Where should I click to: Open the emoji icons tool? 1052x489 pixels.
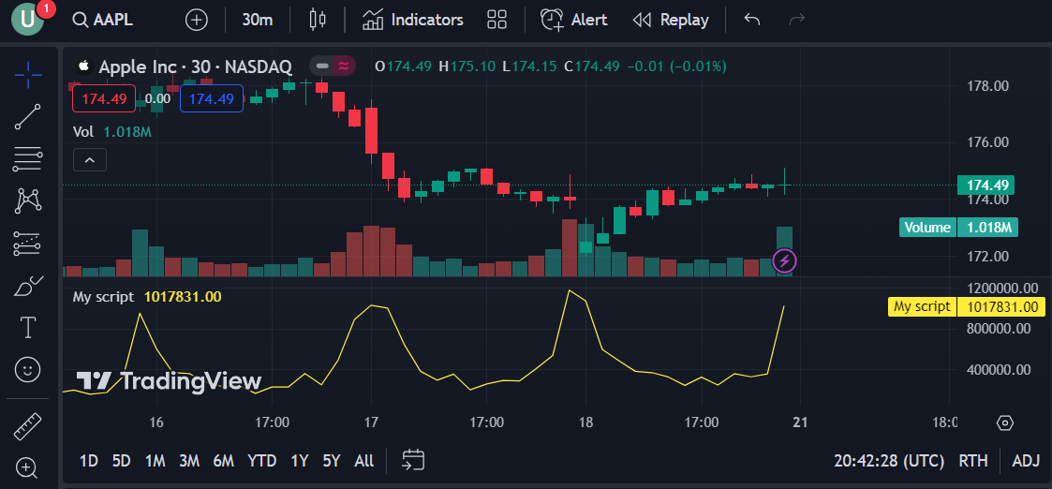coord(28,370)
